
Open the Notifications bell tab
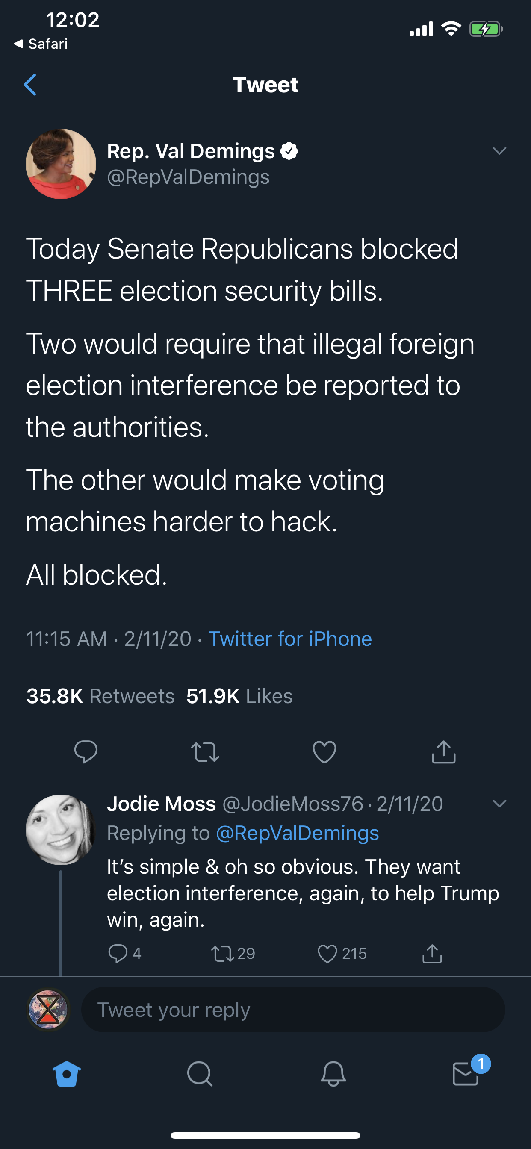(x=333, y=1074)
